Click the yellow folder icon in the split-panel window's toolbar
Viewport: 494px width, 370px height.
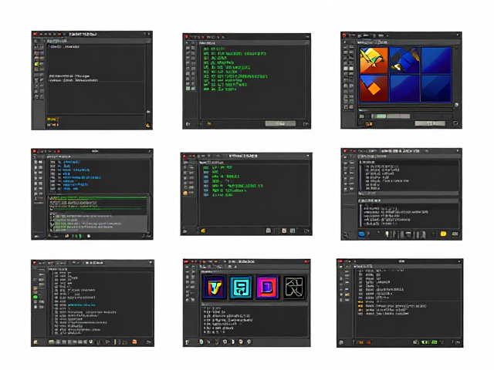coord(443,234)
